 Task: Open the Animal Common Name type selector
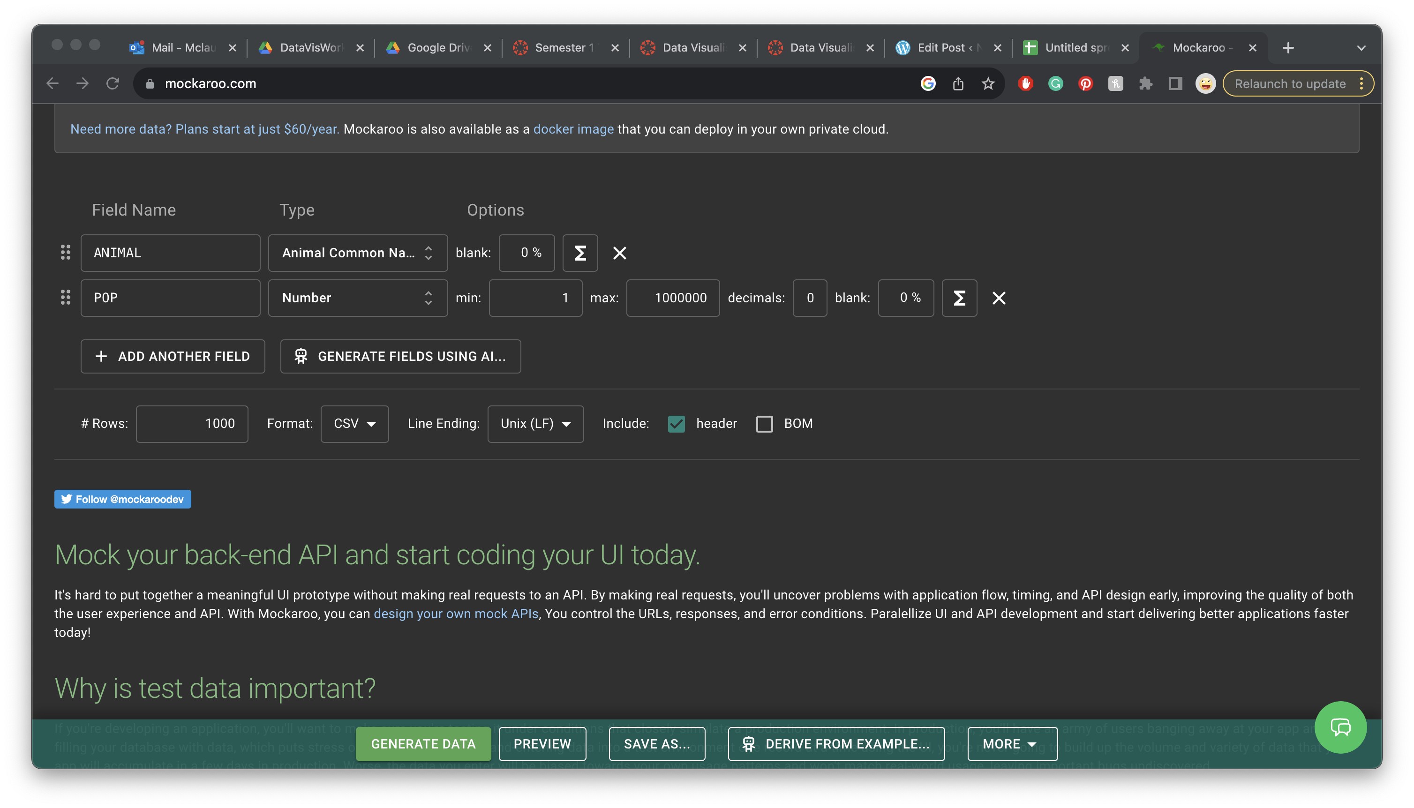357,253
